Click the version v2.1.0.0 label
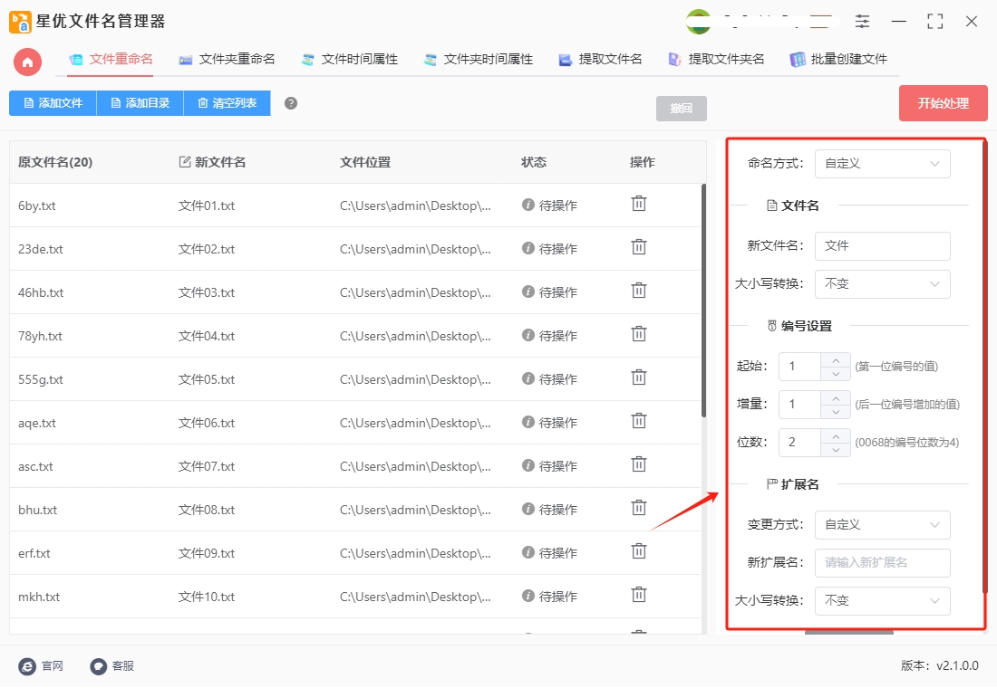Image resolution: width=997 pixels, height=688 pixels. [939, 665]
